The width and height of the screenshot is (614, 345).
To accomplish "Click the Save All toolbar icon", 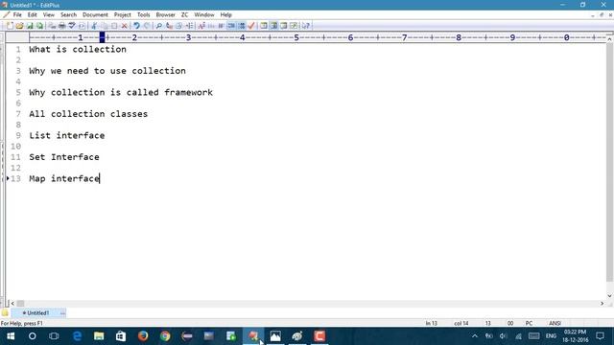I will 39,26.
